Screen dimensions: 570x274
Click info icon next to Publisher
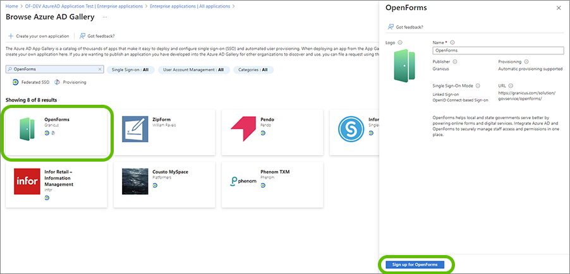(455, 62)
